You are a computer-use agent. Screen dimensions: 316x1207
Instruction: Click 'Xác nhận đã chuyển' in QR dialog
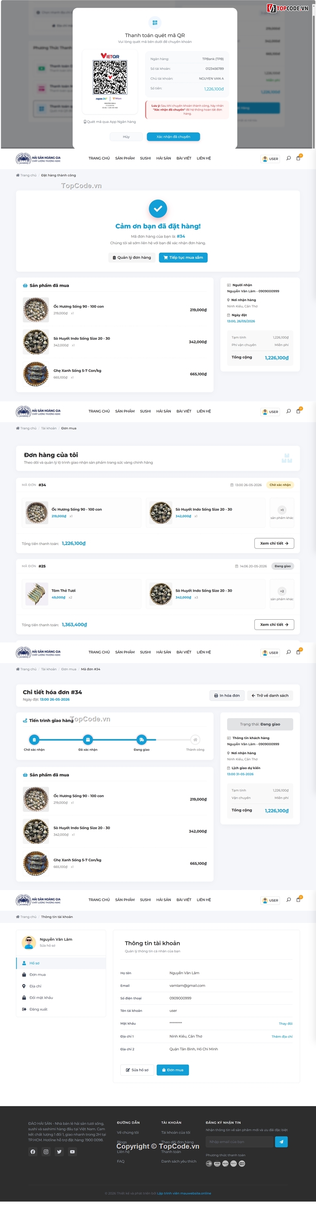[x=173, y=137]
